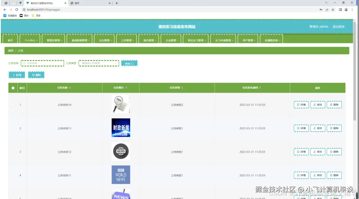Open the 时政新闻 thumbnail of 公告名称13
This screenshot has width=359, height=199.
(121, 128)
